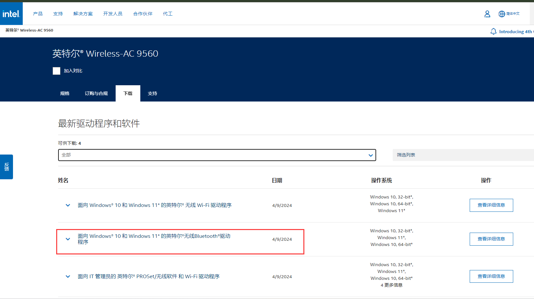Click the 简体中文 language selector
The image size is (534, 299).
coord(513,14)
